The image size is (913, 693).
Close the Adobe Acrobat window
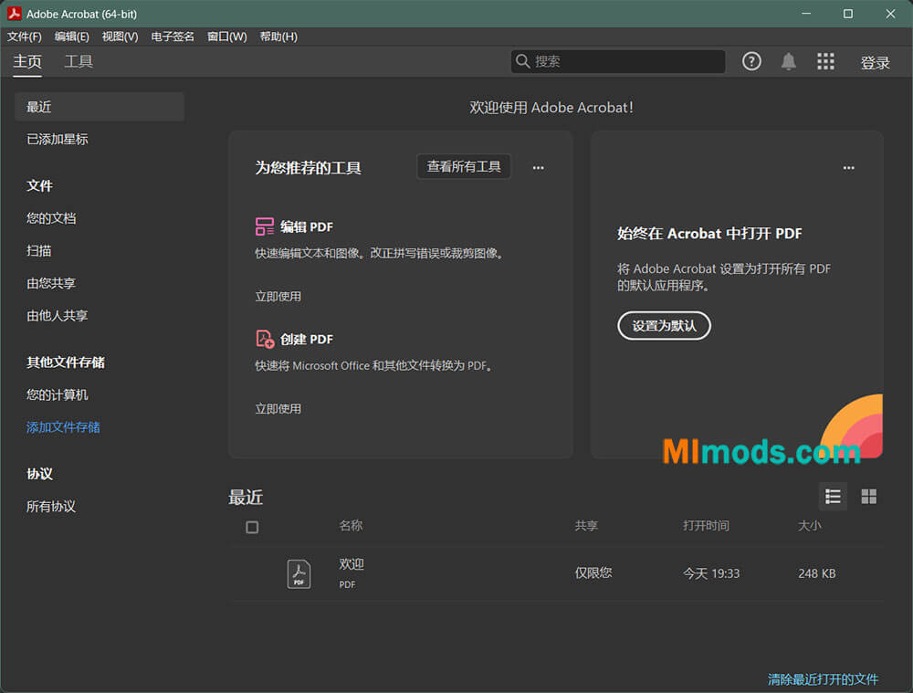(x=890, y=14)
